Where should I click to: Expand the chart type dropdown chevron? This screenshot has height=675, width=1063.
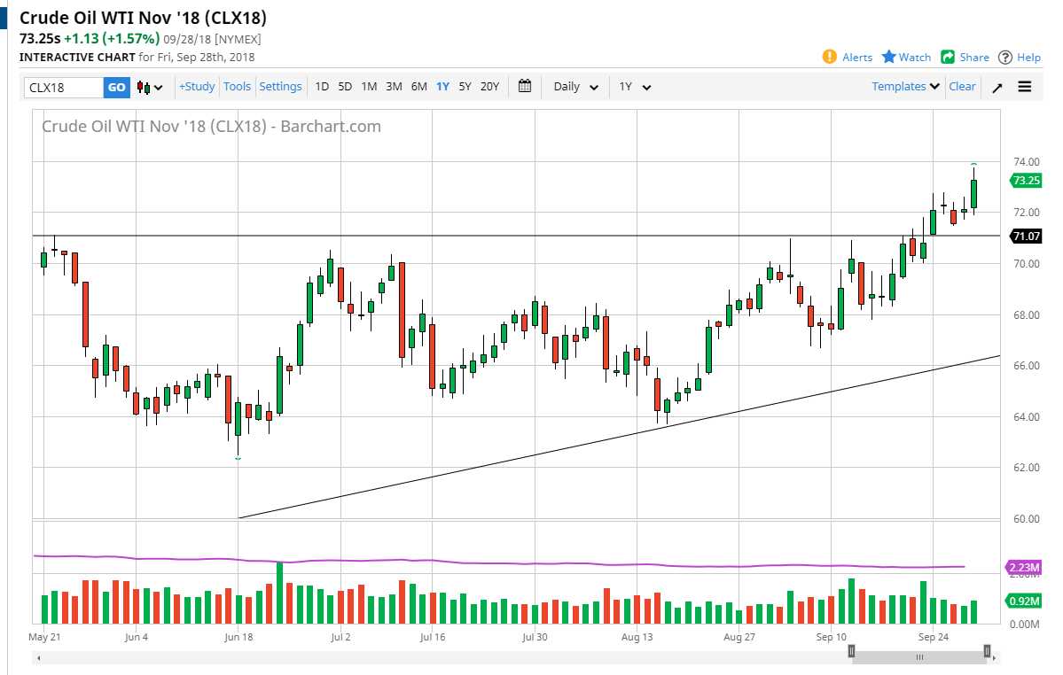pos(155,86)
